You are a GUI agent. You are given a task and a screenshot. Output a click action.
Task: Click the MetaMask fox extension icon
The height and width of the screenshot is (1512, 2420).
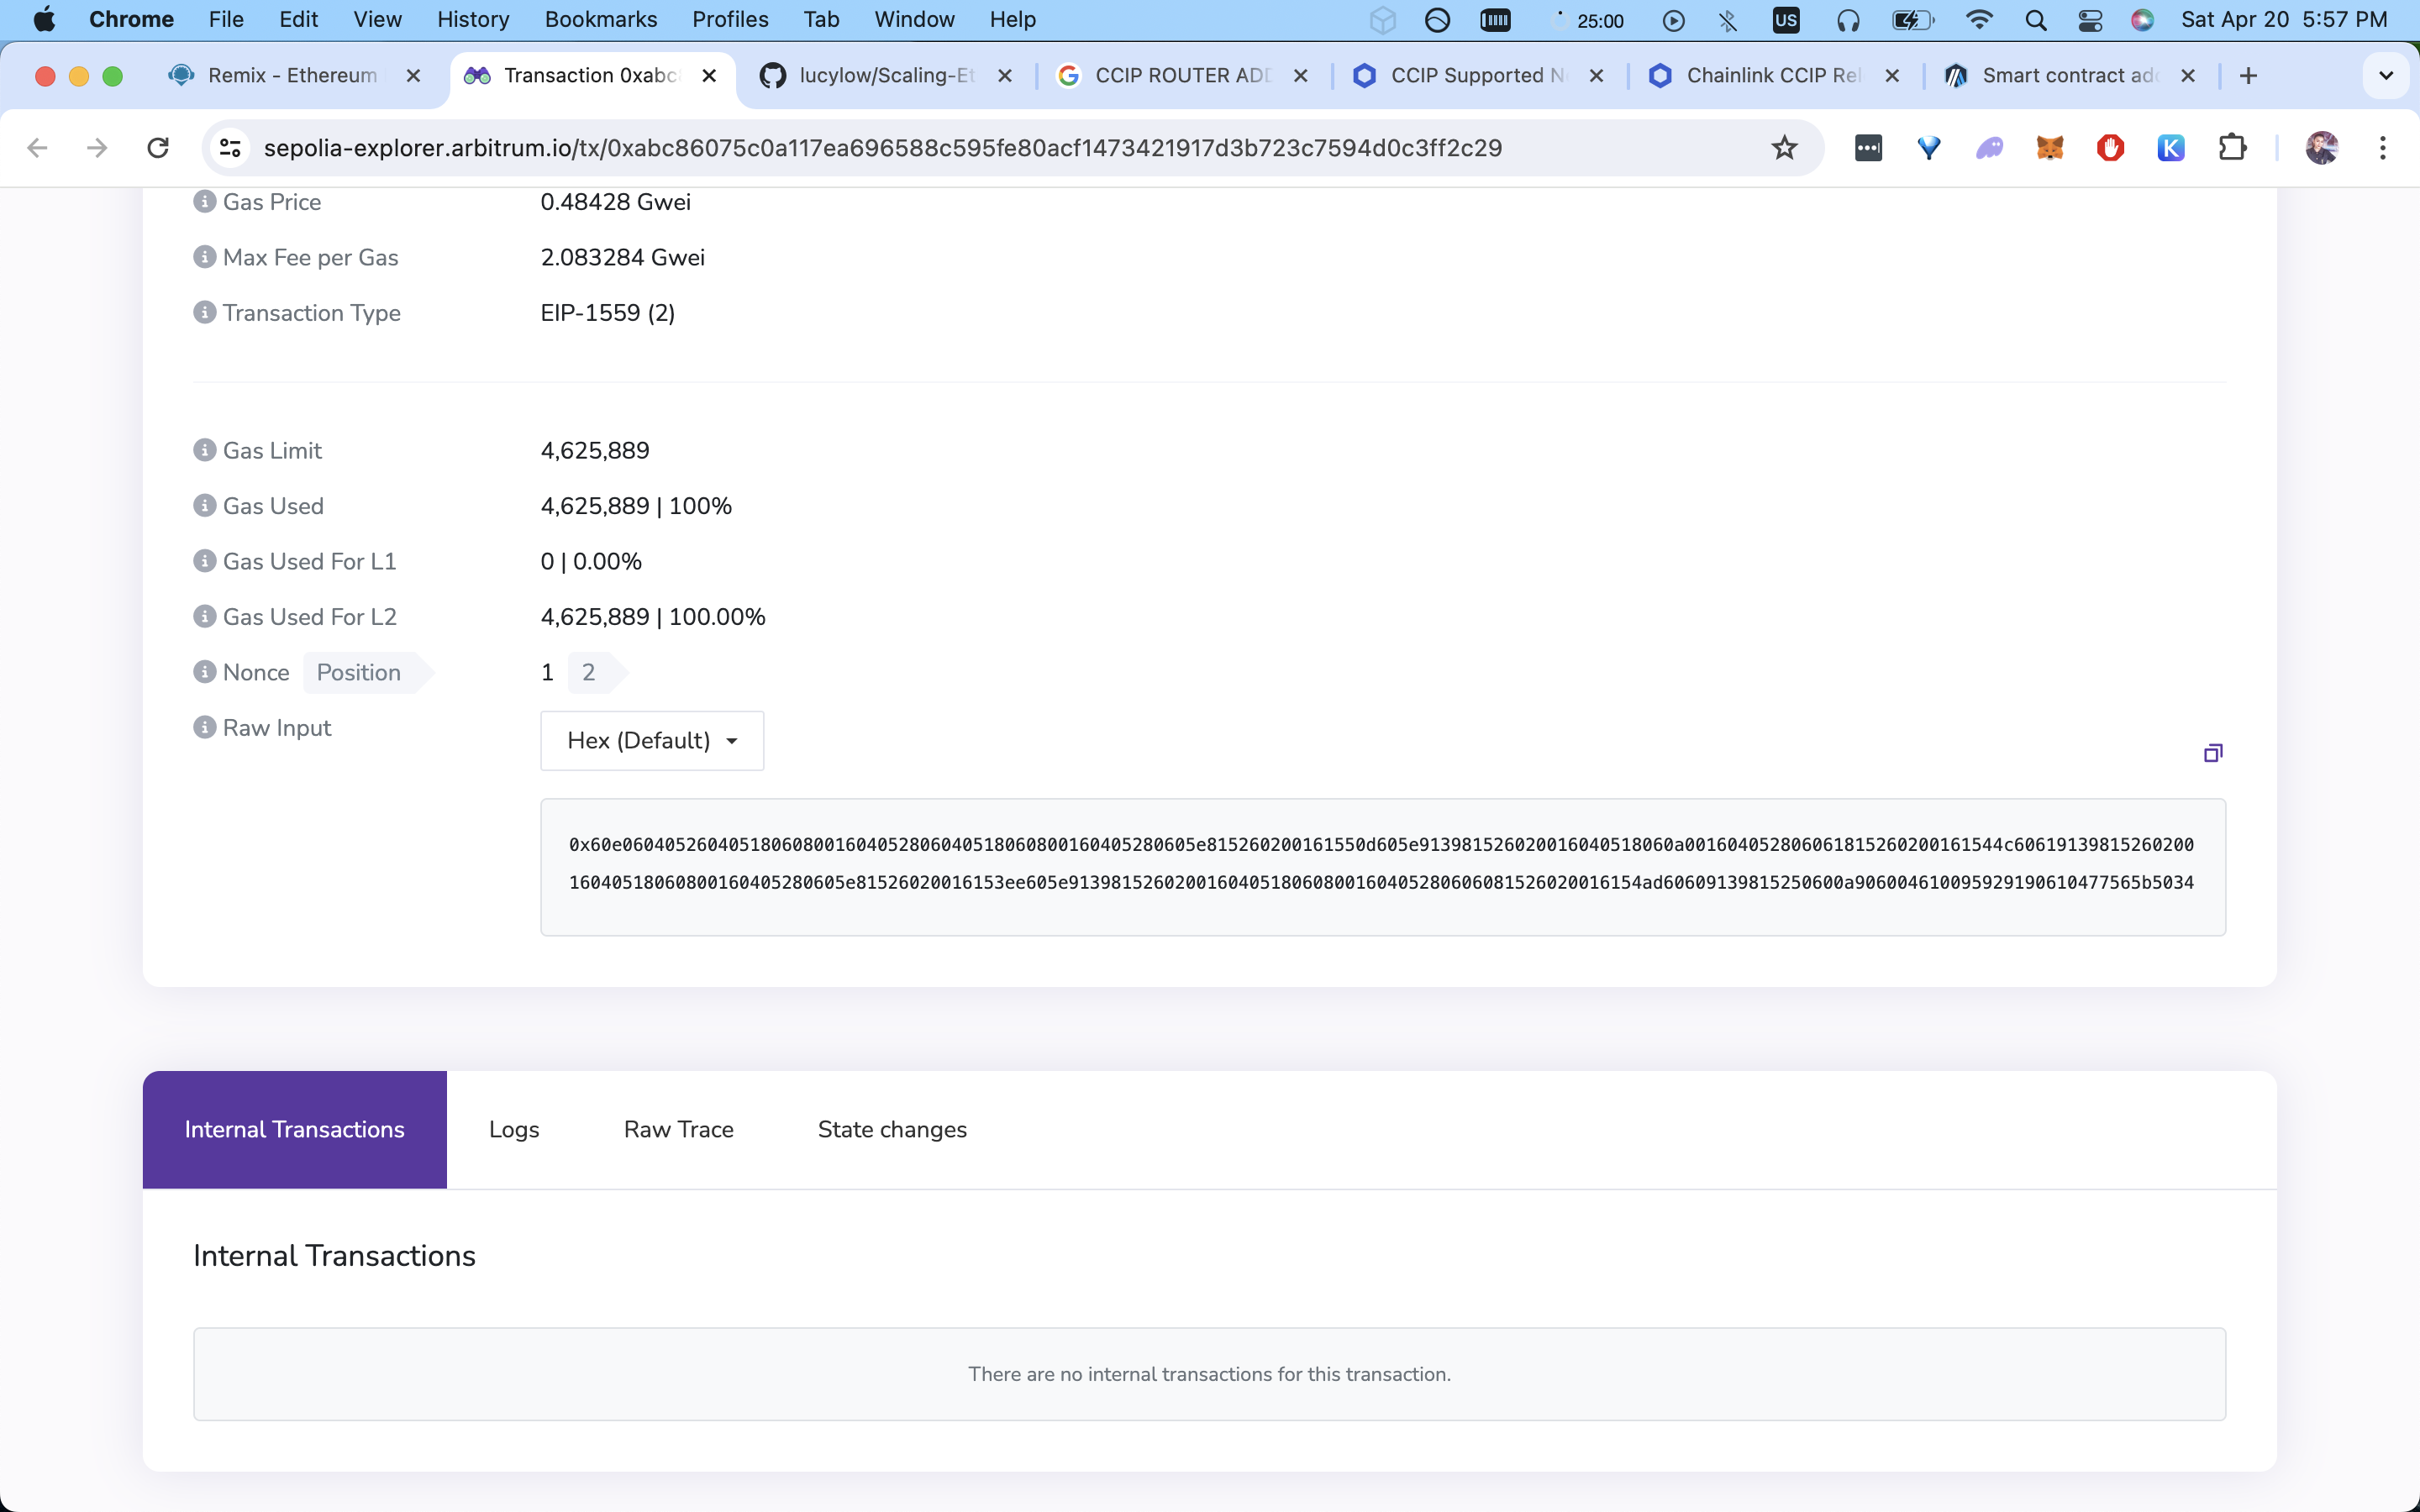2053,148
